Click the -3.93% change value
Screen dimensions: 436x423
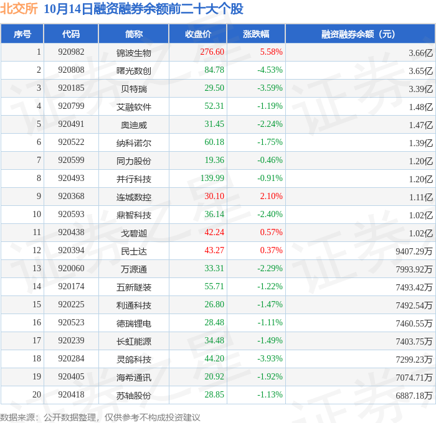(270, 359)
